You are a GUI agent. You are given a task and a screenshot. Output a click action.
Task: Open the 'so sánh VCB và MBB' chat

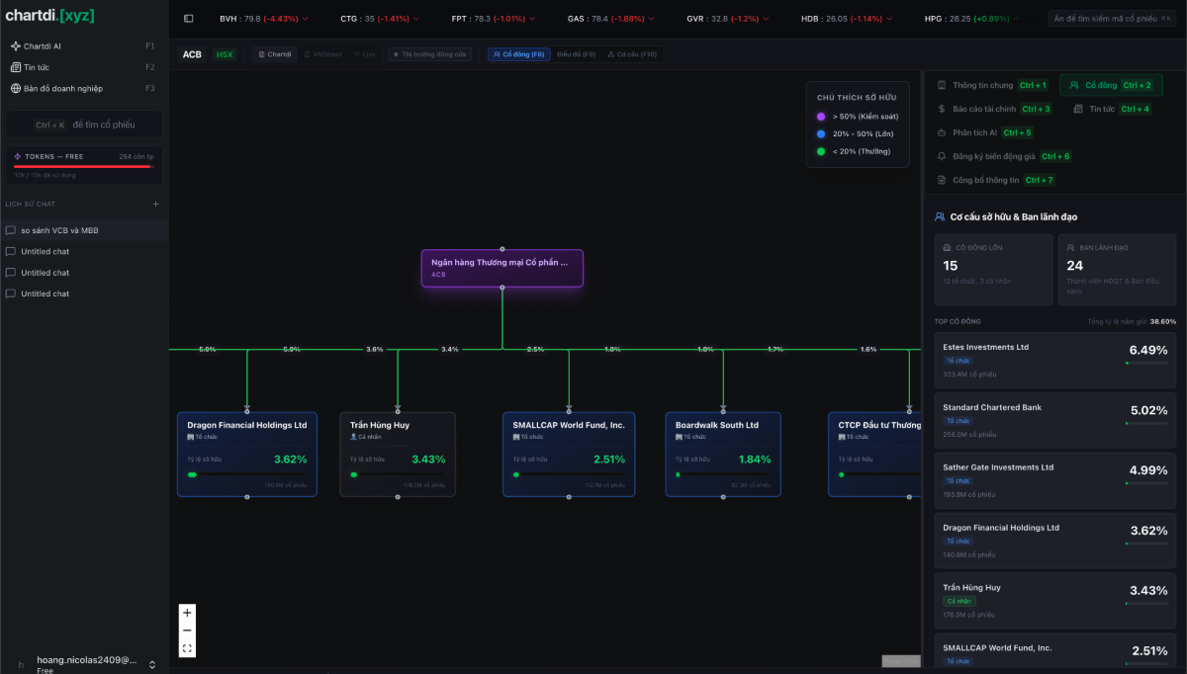pos(84,230)
